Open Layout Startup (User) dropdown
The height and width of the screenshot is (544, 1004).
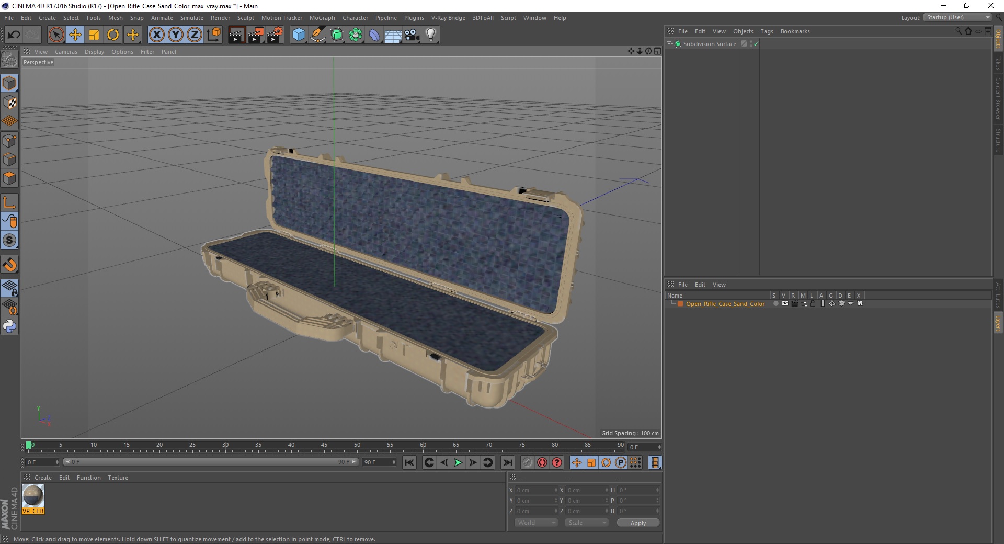[957, 17]
